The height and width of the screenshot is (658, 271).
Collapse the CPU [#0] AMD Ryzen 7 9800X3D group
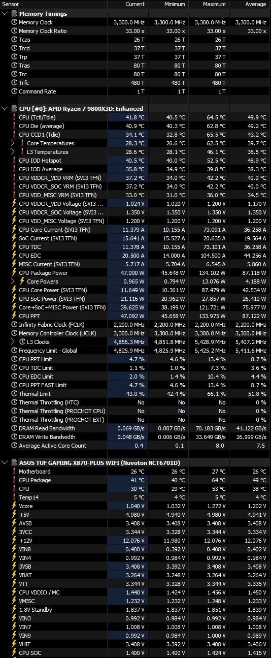tap(5, 108)
